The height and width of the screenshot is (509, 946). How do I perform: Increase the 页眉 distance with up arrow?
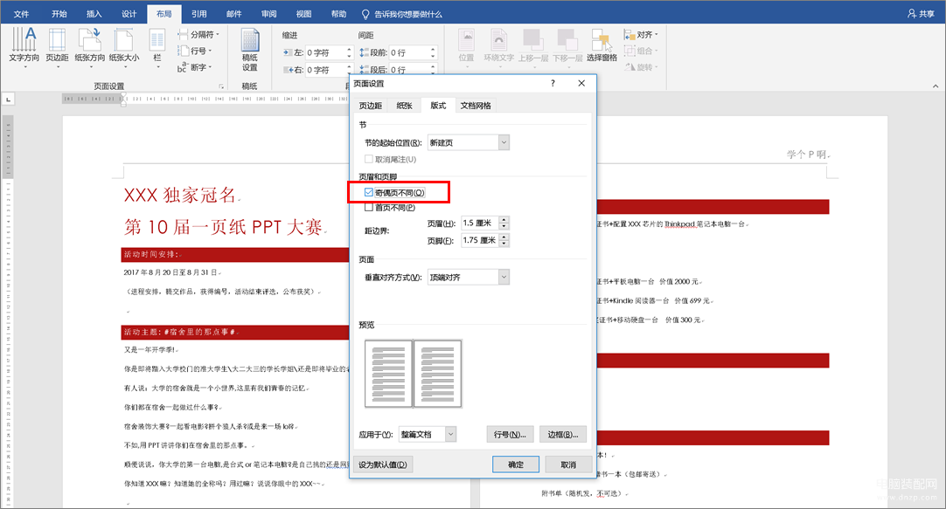click(x=504, y=220)
